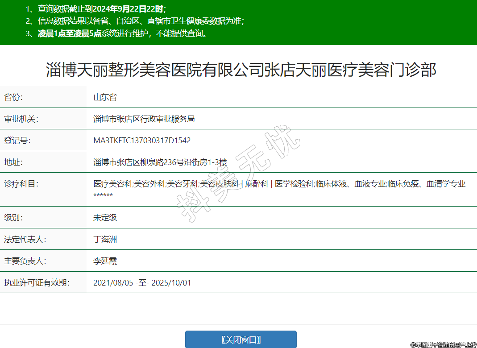Click the hospital name heading
Image resolution: width=477 pixels, height=348 pixels.
[x=241, y=70]
